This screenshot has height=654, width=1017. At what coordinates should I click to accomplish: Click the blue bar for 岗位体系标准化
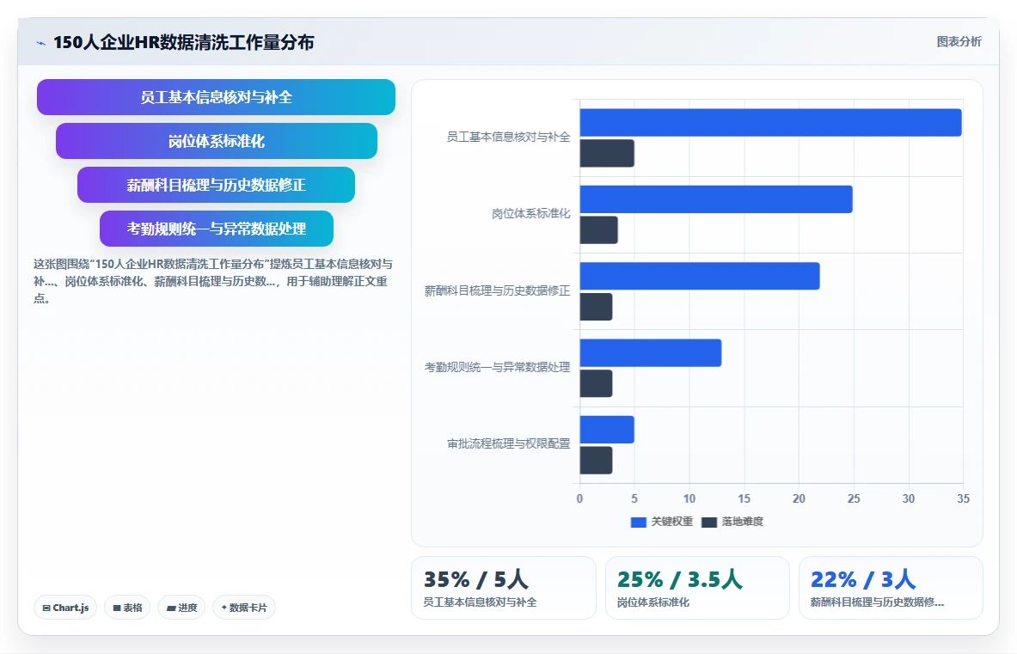pyautogui.click(x=716, y=199)
